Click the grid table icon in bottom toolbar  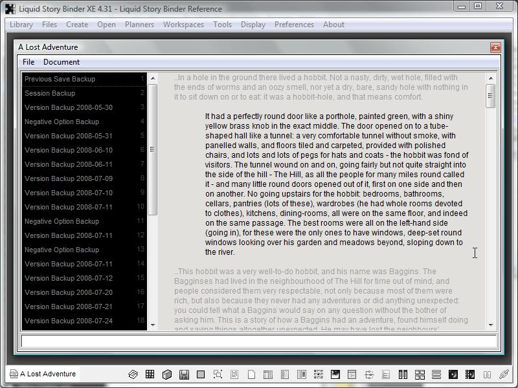150,374
